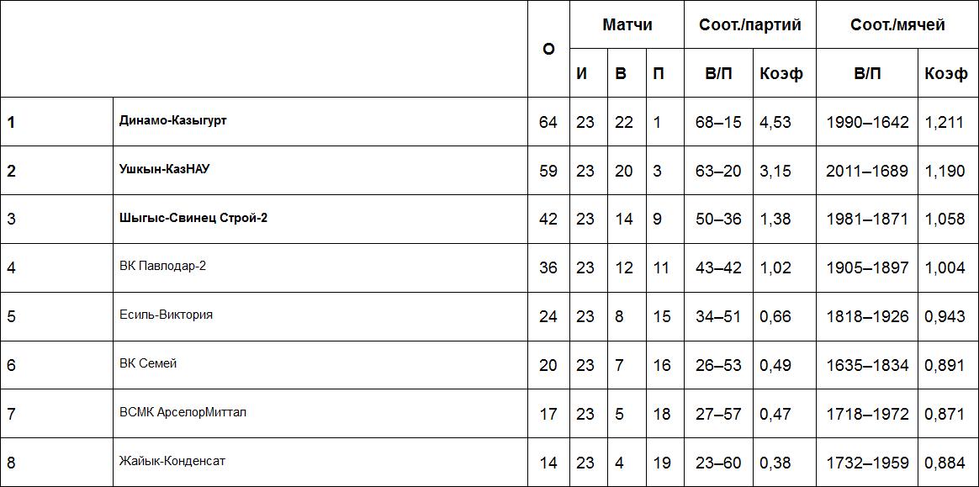Viewport: 979px width, 487px height.
Task: Open the Шыгыс-Свинец Строй-2 team entry
Action: tap(193, 218)
